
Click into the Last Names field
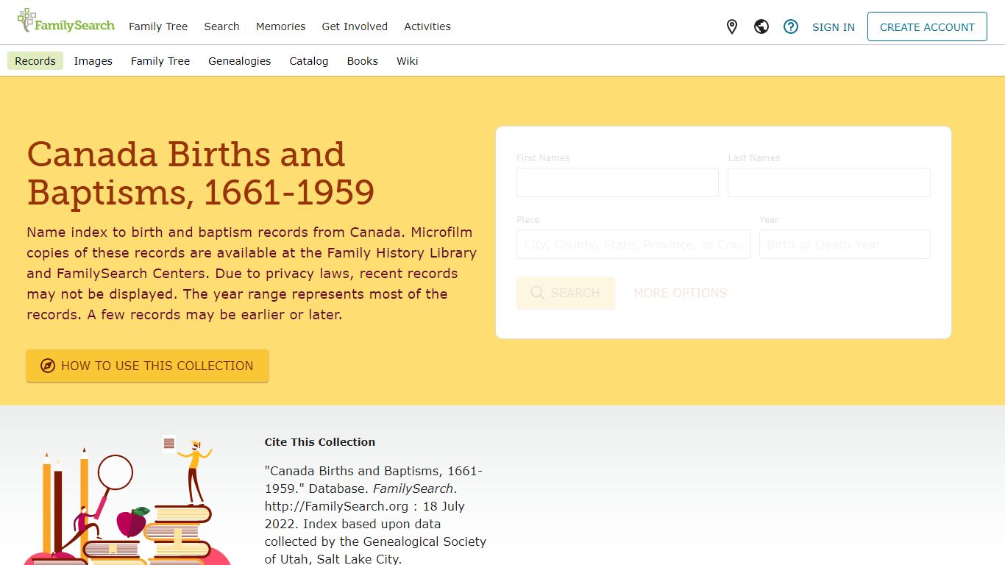(829, 182)
